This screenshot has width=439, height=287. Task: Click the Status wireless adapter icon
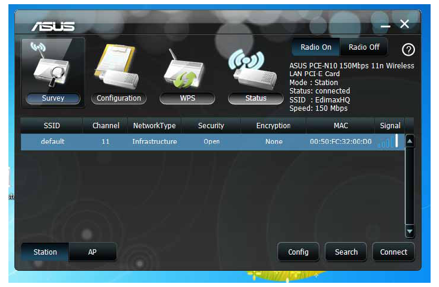pos(253,69)
